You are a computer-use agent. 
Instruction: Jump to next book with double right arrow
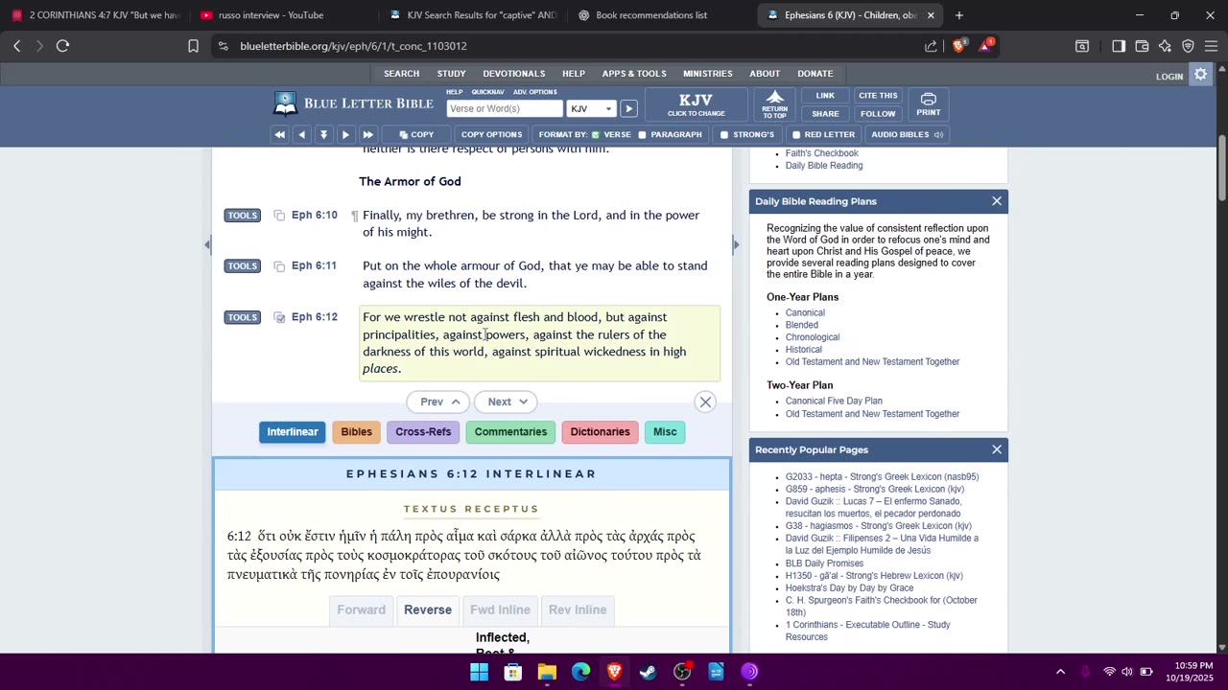367,135
